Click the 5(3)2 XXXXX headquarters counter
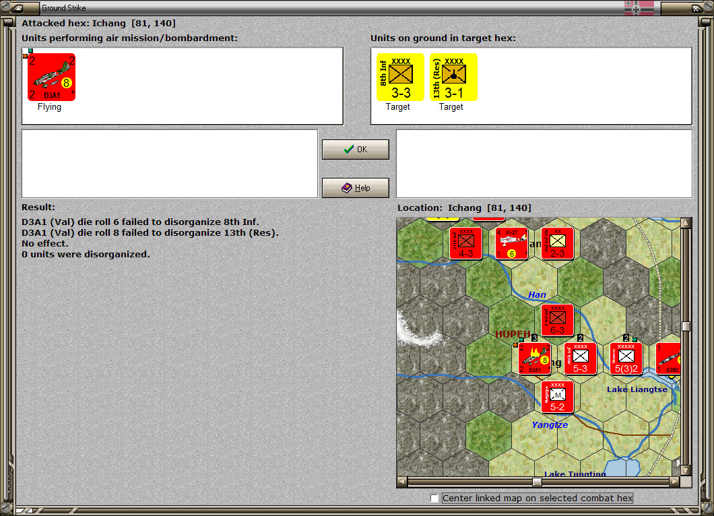This screenshot has height=516, width=714. point(626,359)
